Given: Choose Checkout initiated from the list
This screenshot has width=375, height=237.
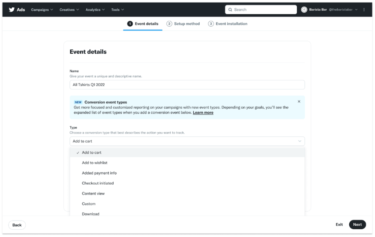Looking at the screenshot, I should click(x=98, y=183).
